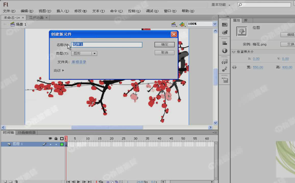Click the Edit Symbols icon

click(182, 24)
